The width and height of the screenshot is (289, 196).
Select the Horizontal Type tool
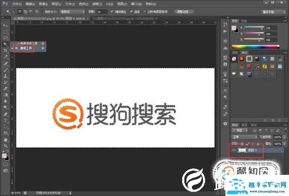pyautogui.click(x=6, y=121)
